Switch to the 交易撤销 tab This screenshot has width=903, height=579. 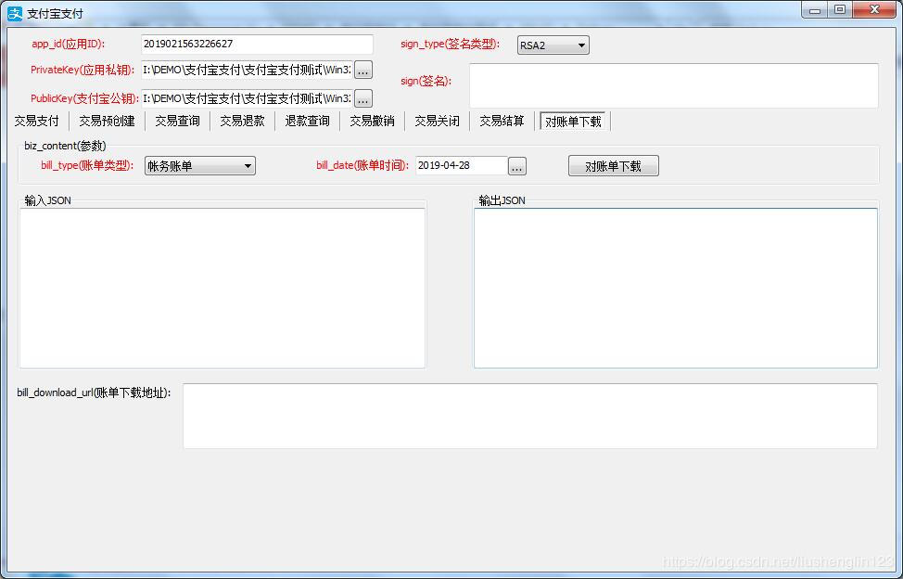(x=372, y=121)
